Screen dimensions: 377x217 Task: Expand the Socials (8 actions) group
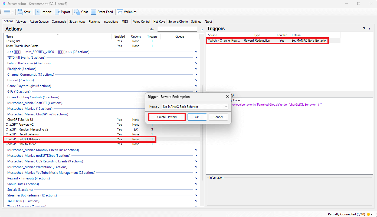click(196, 190)
